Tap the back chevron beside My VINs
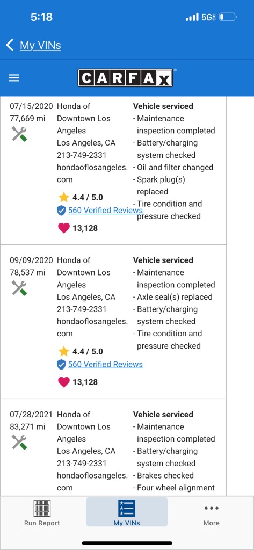This screenshot has height=550, width=254. point(10,45)
